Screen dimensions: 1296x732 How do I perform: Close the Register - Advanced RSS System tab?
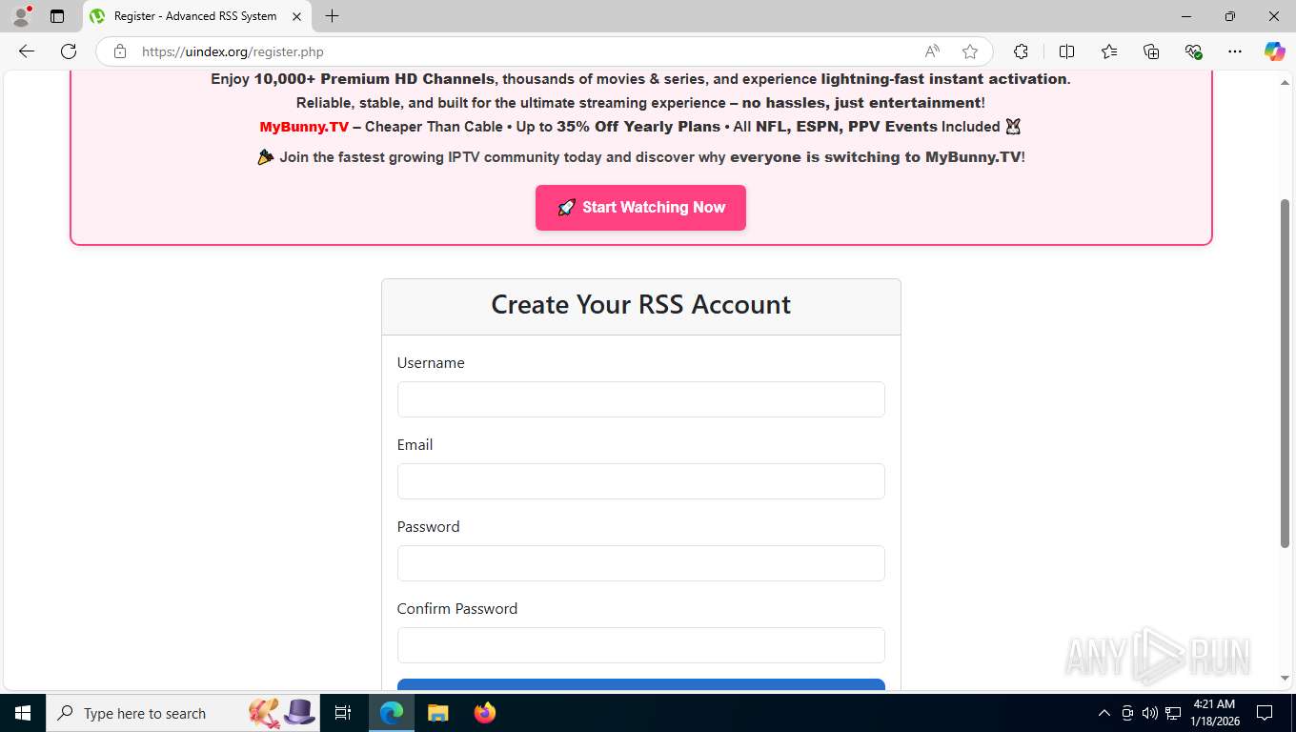tap(296, 16)
